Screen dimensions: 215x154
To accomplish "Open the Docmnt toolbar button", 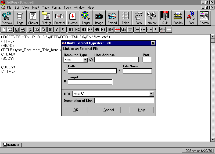I will pyautogui.click(x=204, y=18).
